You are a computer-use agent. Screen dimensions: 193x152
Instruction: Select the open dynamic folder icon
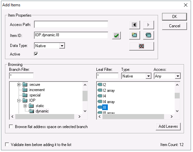point(31,111)
